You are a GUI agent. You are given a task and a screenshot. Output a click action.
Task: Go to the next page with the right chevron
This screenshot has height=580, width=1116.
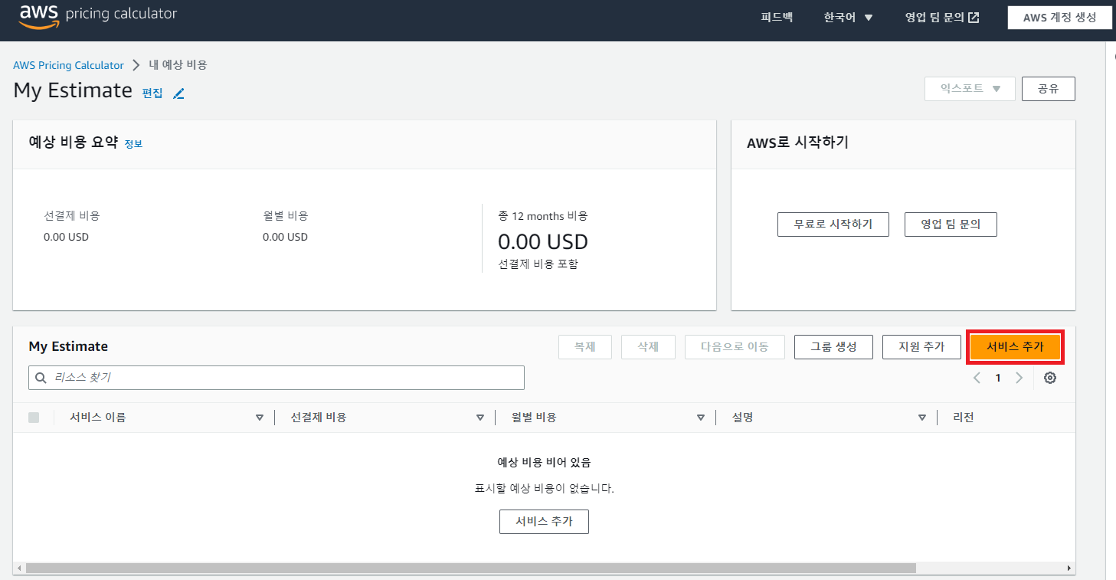(1019, 378)
